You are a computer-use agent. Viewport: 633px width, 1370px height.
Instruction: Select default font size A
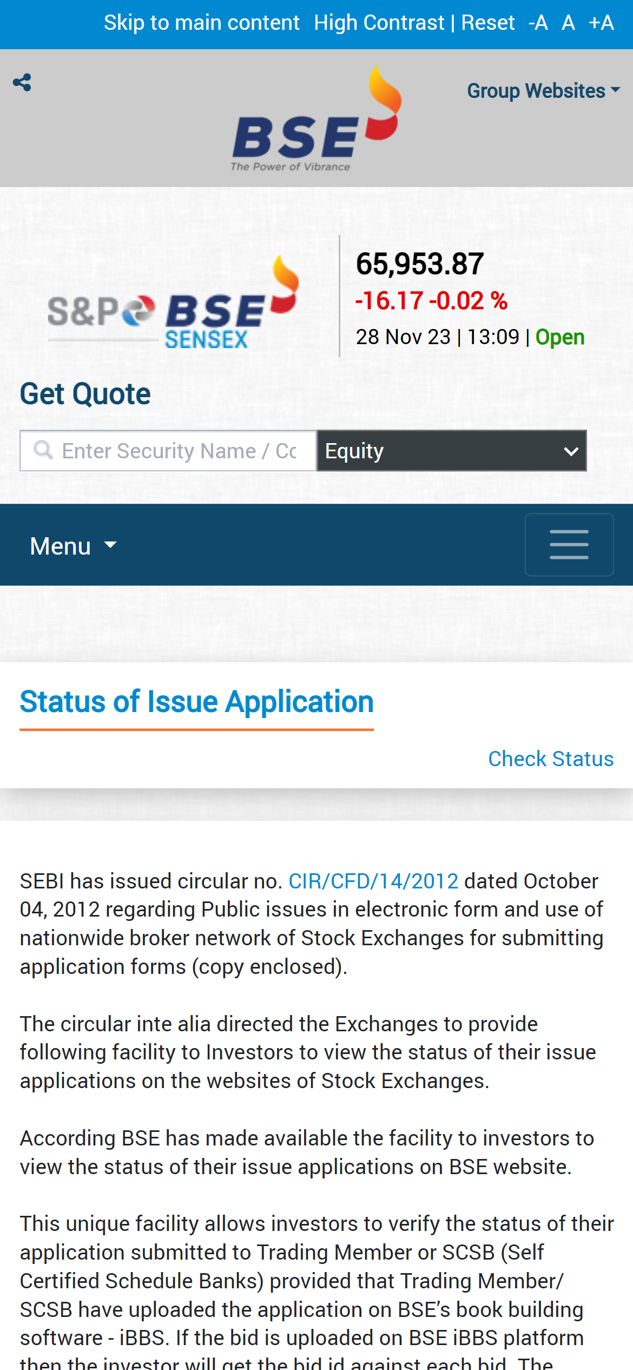pos(568,22)
